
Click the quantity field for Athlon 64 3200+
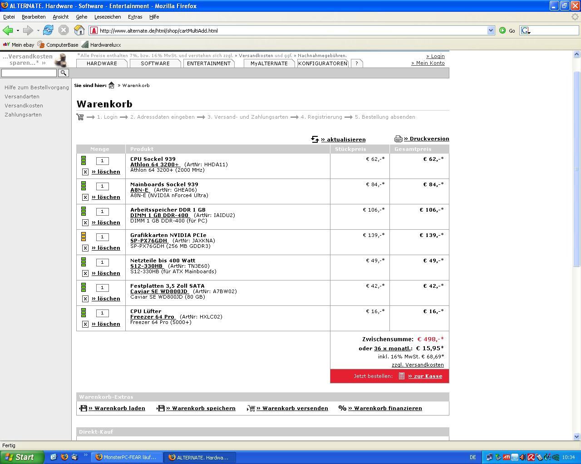coord(102,161)
